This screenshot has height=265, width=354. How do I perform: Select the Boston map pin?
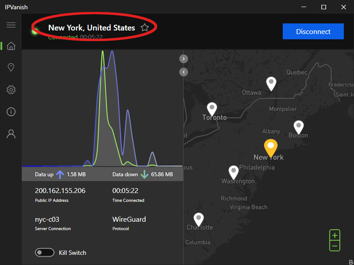coord(298,127)
